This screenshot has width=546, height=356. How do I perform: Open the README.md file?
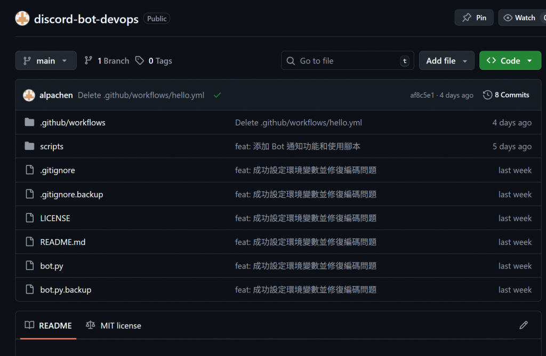[x=63, y=242]
